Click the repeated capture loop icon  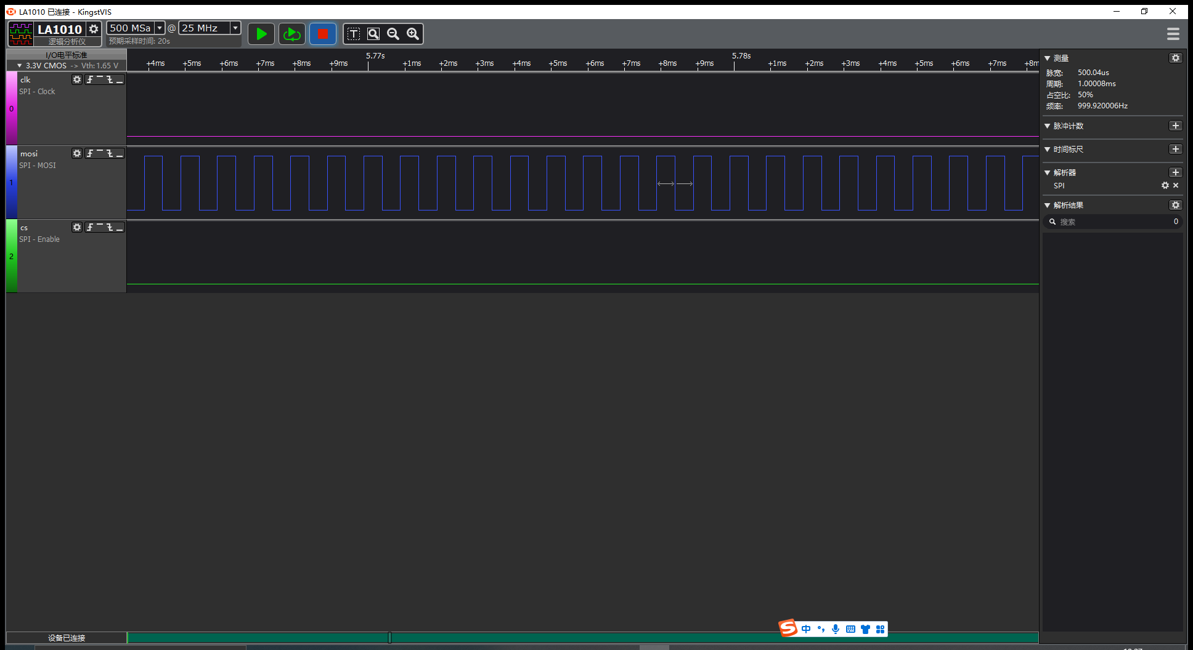291,34
